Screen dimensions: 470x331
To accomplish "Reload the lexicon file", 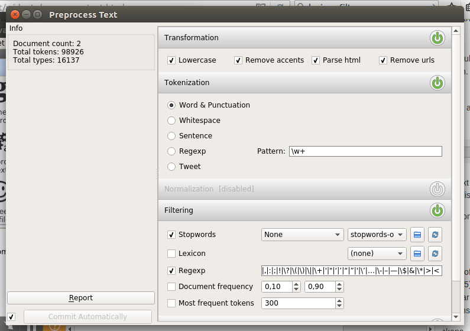I will pyautogui.click(x=435, y=254).
